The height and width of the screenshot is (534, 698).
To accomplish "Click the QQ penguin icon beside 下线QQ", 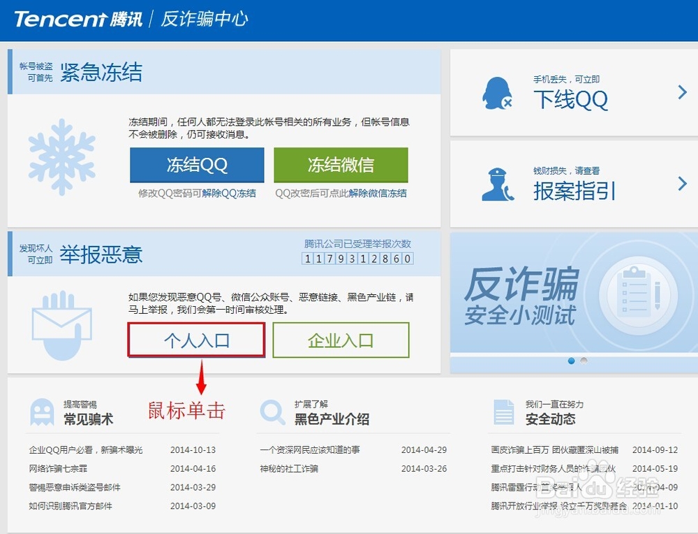I will tap(496, 92).
